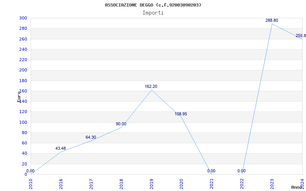Click the y-axis value 40

[24, 154]
